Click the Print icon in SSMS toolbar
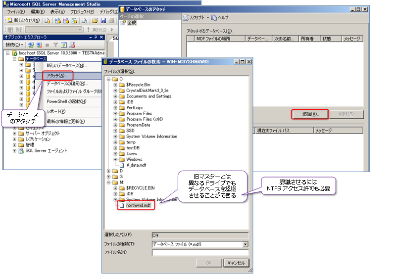The height and width of the screenshot is (274, 396). tap(111, 20)
